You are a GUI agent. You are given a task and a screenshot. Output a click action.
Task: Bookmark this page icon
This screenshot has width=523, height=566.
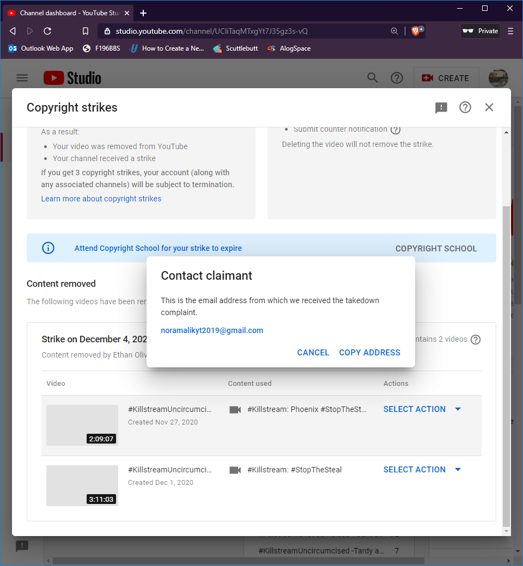(x=86, y=31)
